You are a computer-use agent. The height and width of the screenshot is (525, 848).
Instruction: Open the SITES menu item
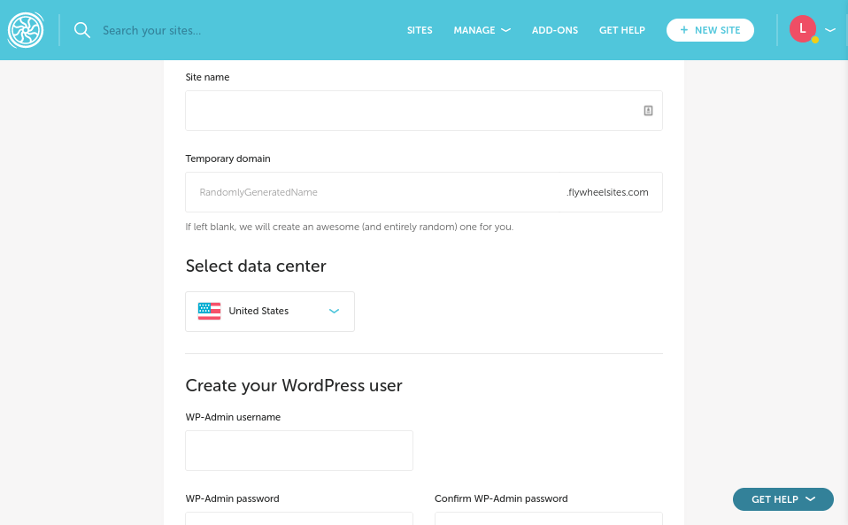(x=420, y=30)
